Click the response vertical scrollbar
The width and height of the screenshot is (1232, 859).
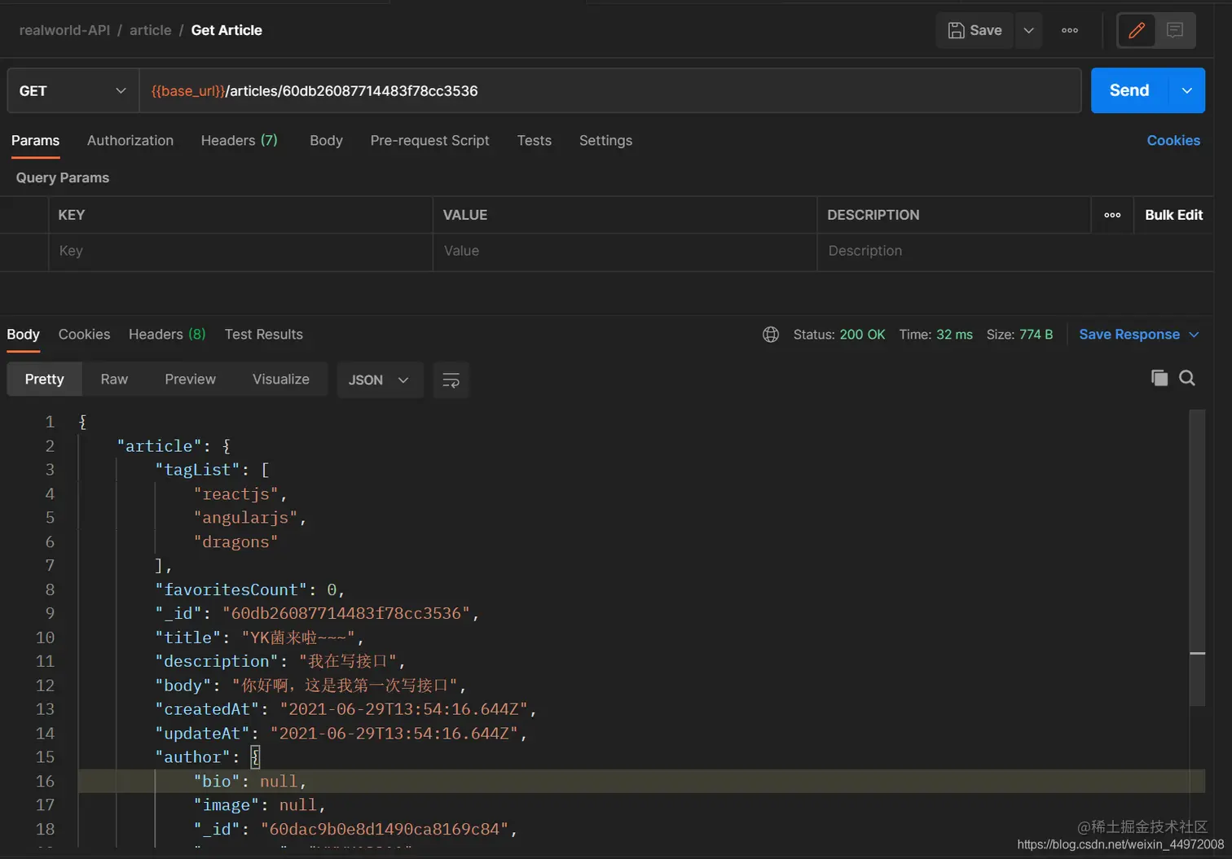1197,558
